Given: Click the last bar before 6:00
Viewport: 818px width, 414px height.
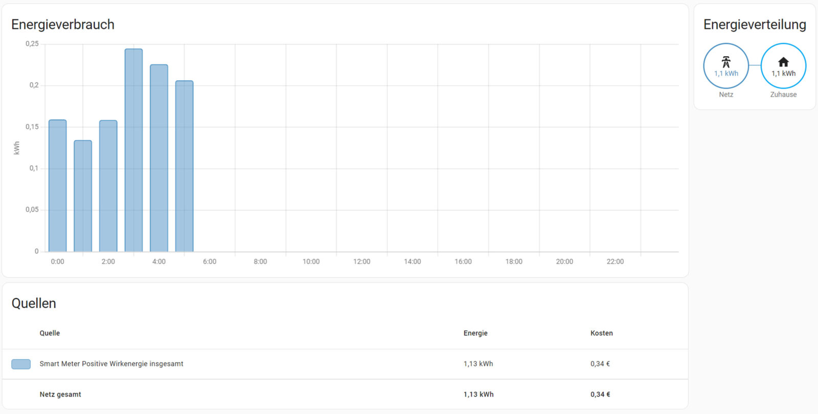Looking at the screenshot, I should (x=184, y=166).
